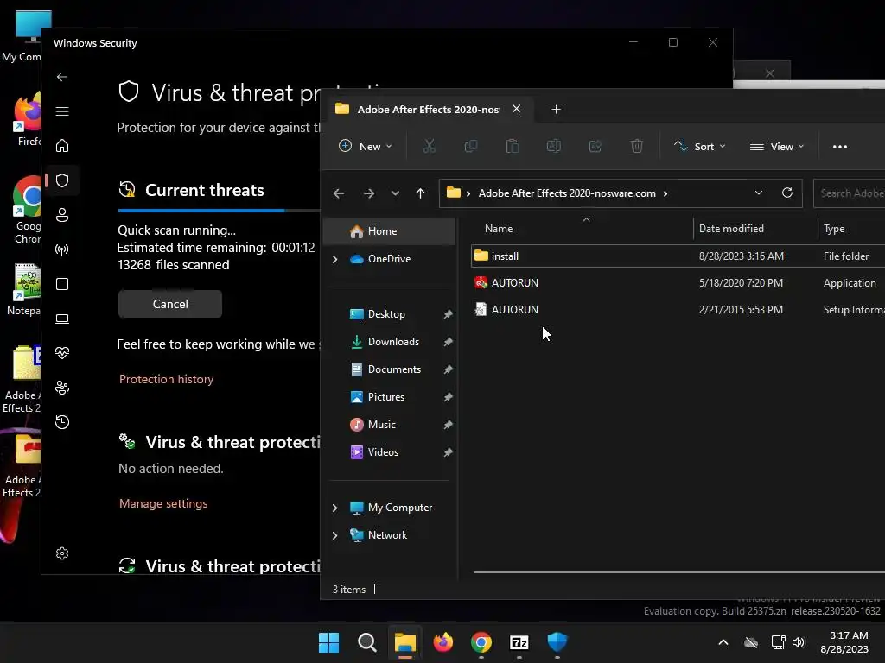Open Account protection in Windows Security sidebar
885x663 pixels.
[x=62, y=215]
